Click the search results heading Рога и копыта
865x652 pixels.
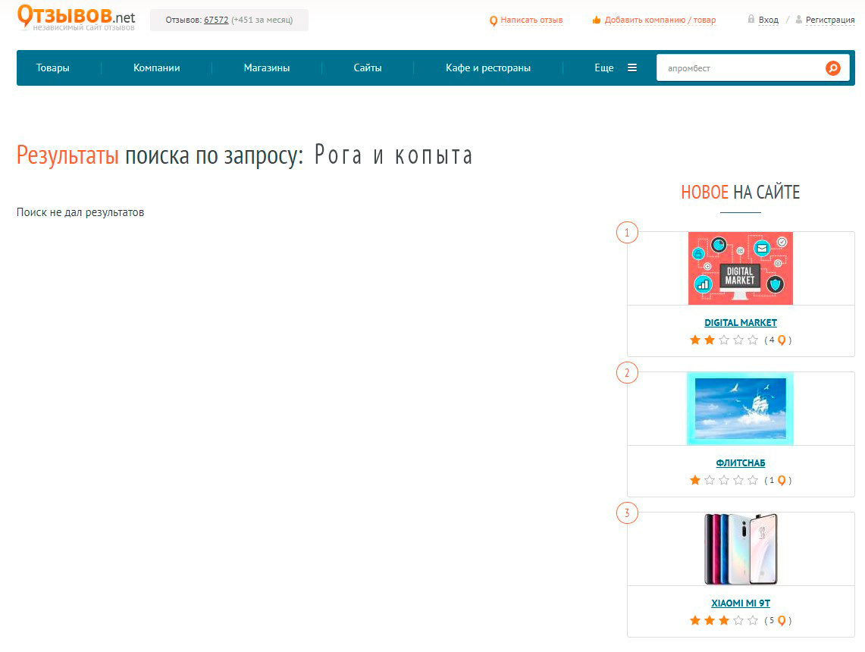click(394, 155)
